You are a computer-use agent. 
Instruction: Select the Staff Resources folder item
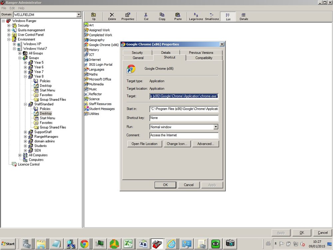98,104
